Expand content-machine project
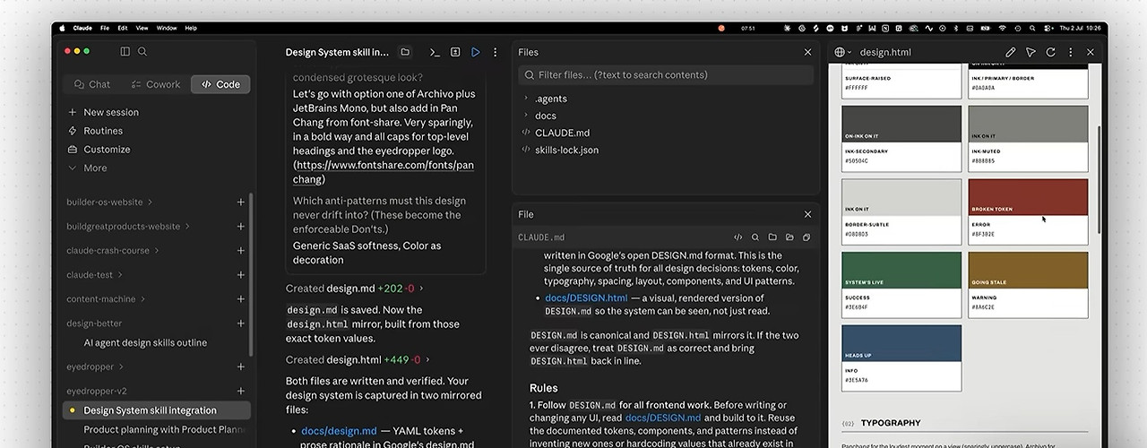This screenshot has width=1147, height=448. coord(142,299)
